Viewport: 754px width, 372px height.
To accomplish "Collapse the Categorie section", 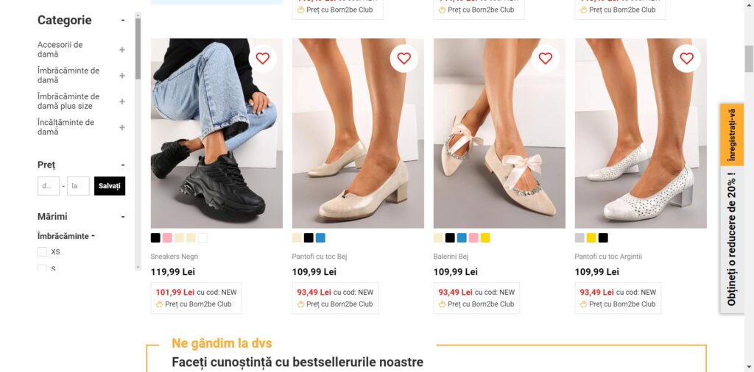I will 123,21.
